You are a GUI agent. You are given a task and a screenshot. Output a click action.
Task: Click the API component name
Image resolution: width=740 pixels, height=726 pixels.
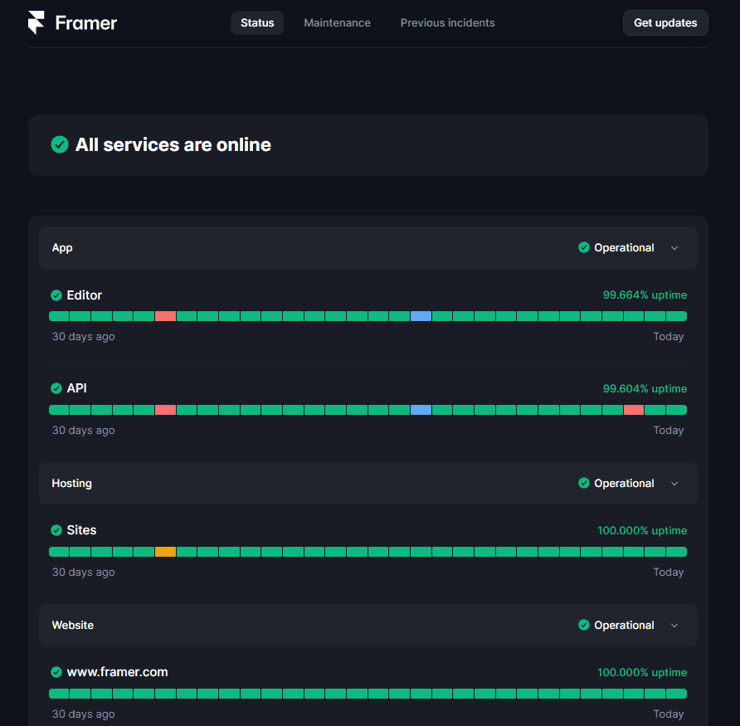pyautogui.click(x=77, y=388)
